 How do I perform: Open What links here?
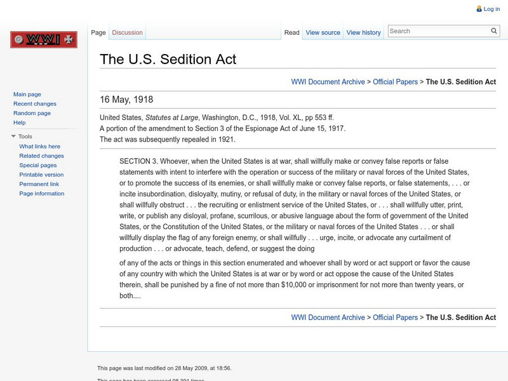pos(40,146)
